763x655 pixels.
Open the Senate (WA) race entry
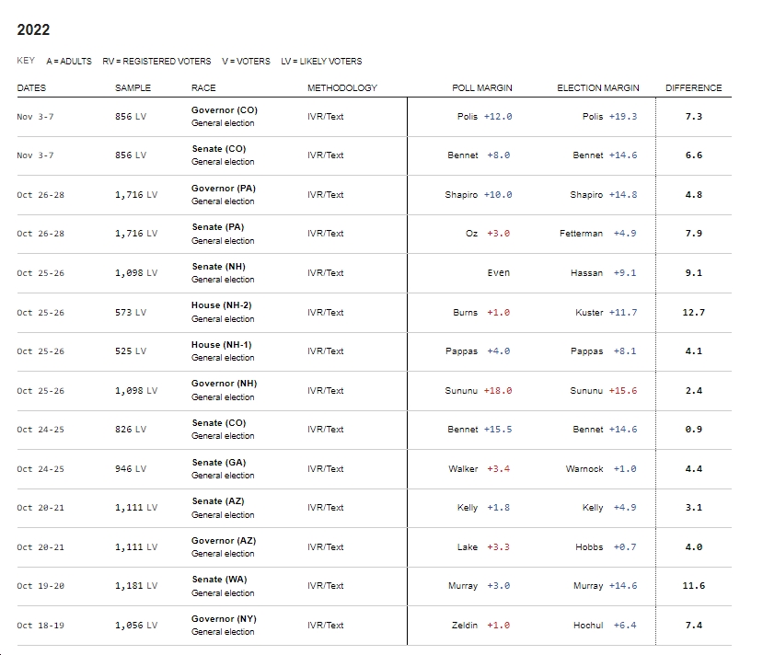point(219,580)
